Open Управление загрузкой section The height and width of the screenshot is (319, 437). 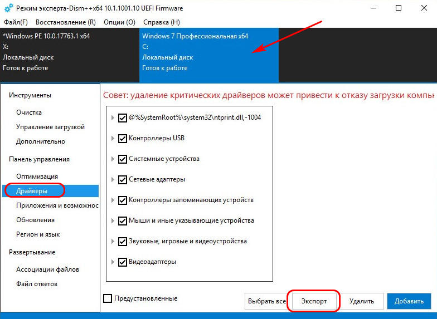(50, 127)
